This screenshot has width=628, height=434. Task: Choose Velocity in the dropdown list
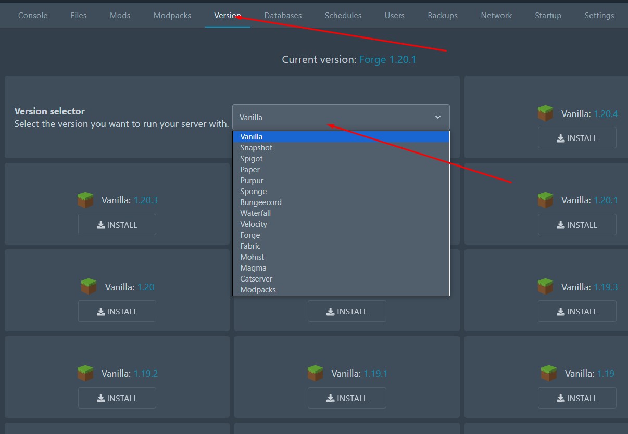coord(341,224)
